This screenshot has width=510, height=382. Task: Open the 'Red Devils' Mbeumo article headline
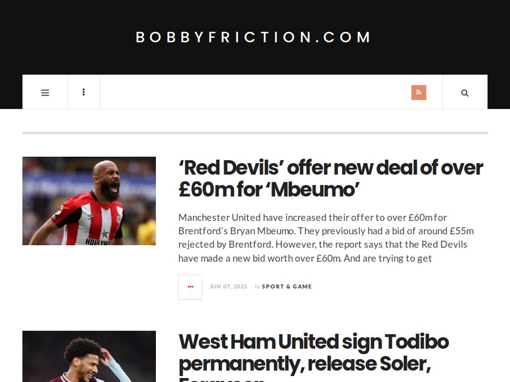331,179
